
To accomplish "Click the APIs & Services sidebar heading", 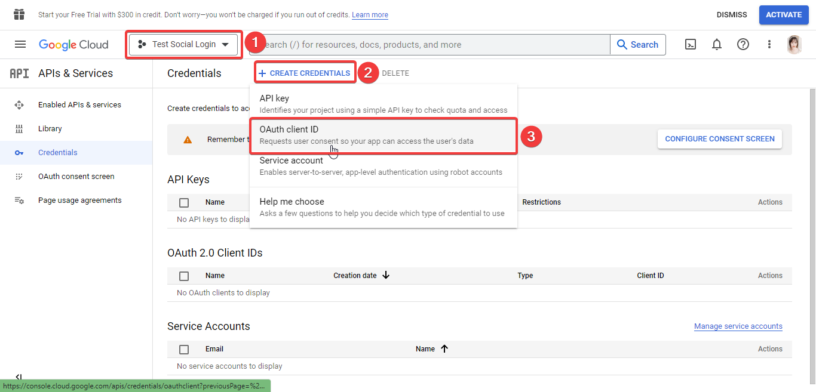I will (x=75, y=73).
